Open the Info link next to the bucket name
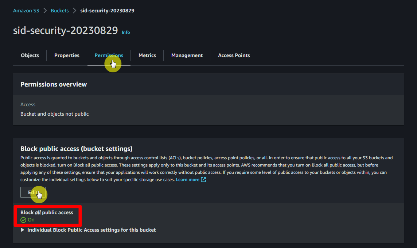This screenshot has height=248, width=417. [126, 32]
